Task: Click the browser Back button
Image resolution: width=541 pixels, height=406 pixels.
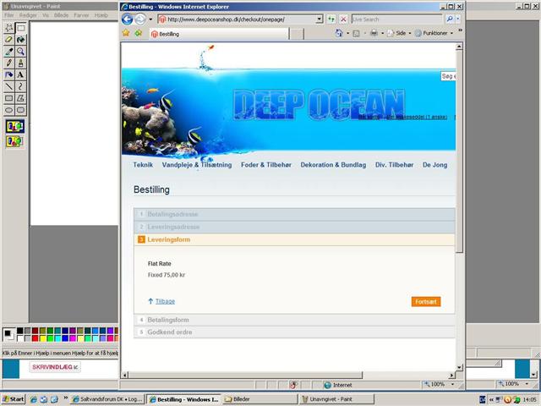Action: point(127,19)
